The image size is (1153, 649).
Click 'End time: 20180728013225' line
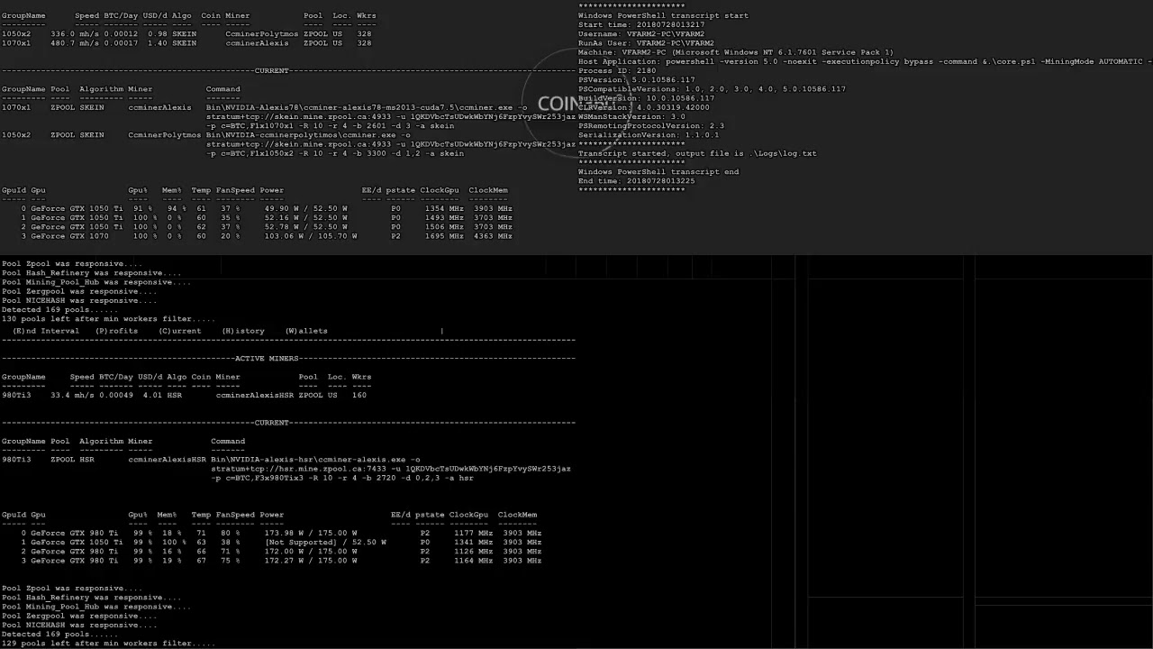637,181
